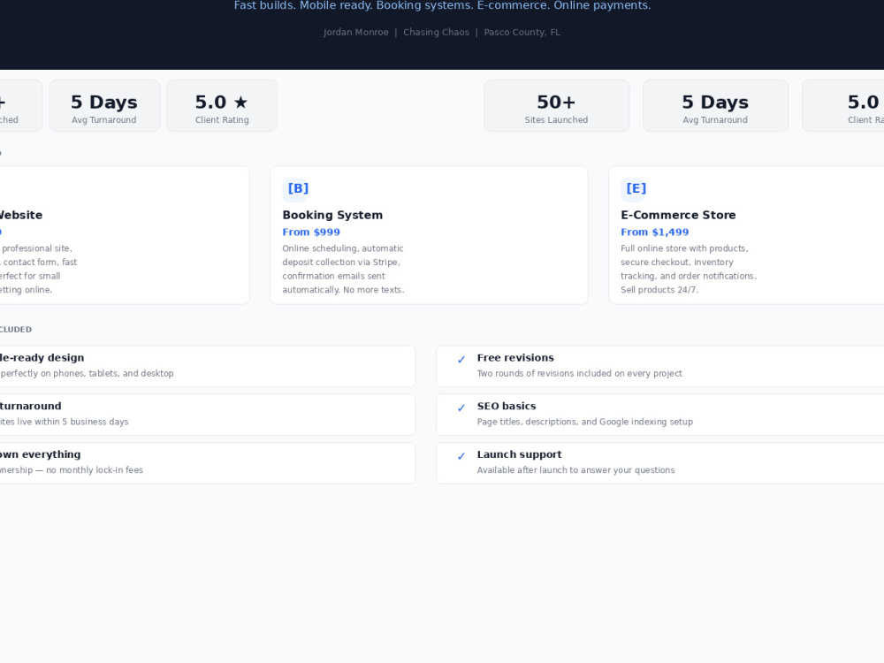Click the 'Sites Launched' label under 50+

point(556,120)
